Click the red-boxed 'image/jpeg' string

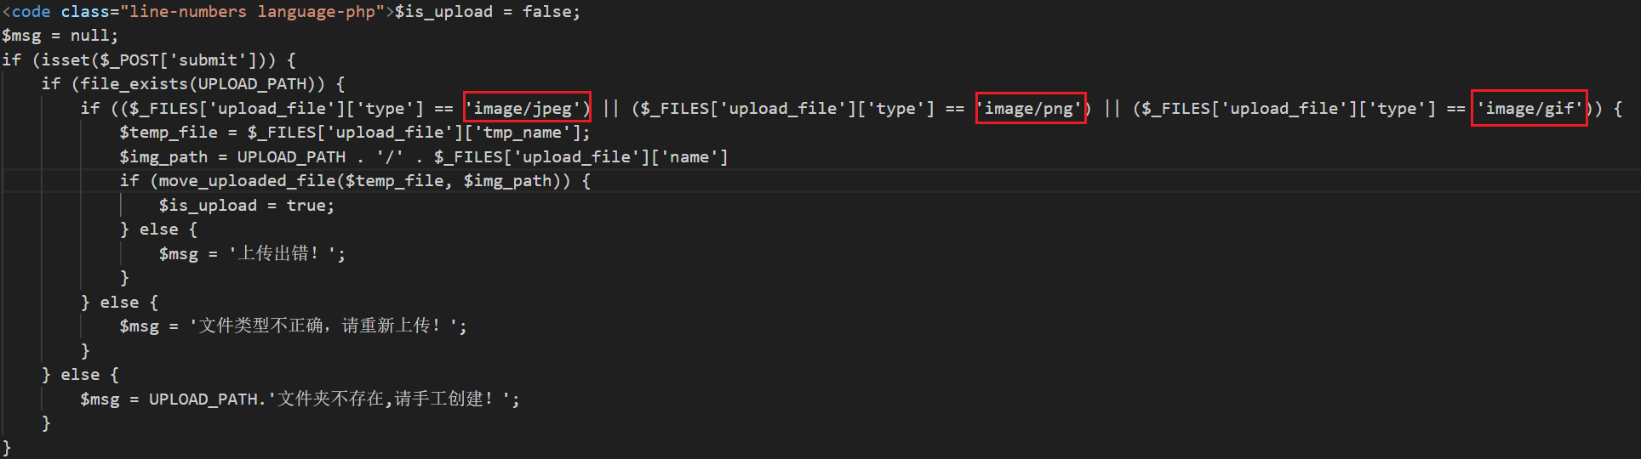click(x=527, y=108)
